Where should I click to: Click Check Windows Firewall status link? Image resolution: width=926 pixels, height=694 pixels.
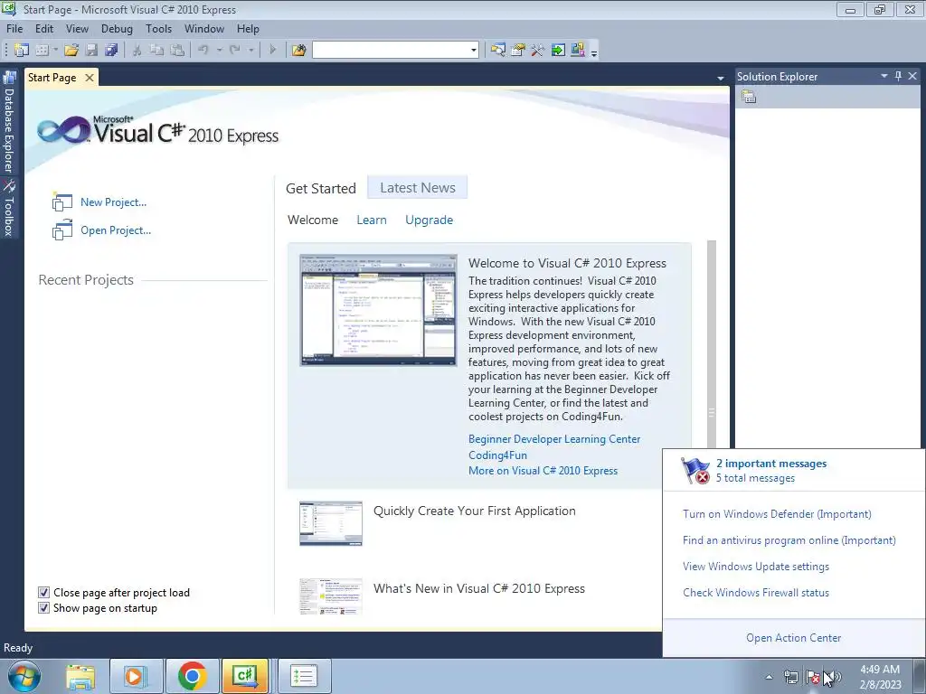pos(756,593)
